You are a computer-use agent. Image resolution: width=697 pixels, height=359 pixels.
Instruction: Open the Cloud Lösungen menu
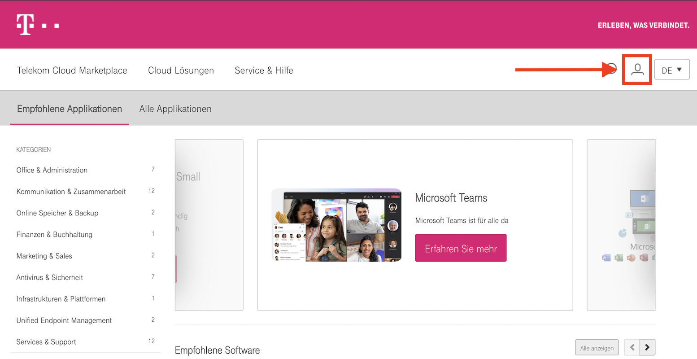click(x=181, y=70)
